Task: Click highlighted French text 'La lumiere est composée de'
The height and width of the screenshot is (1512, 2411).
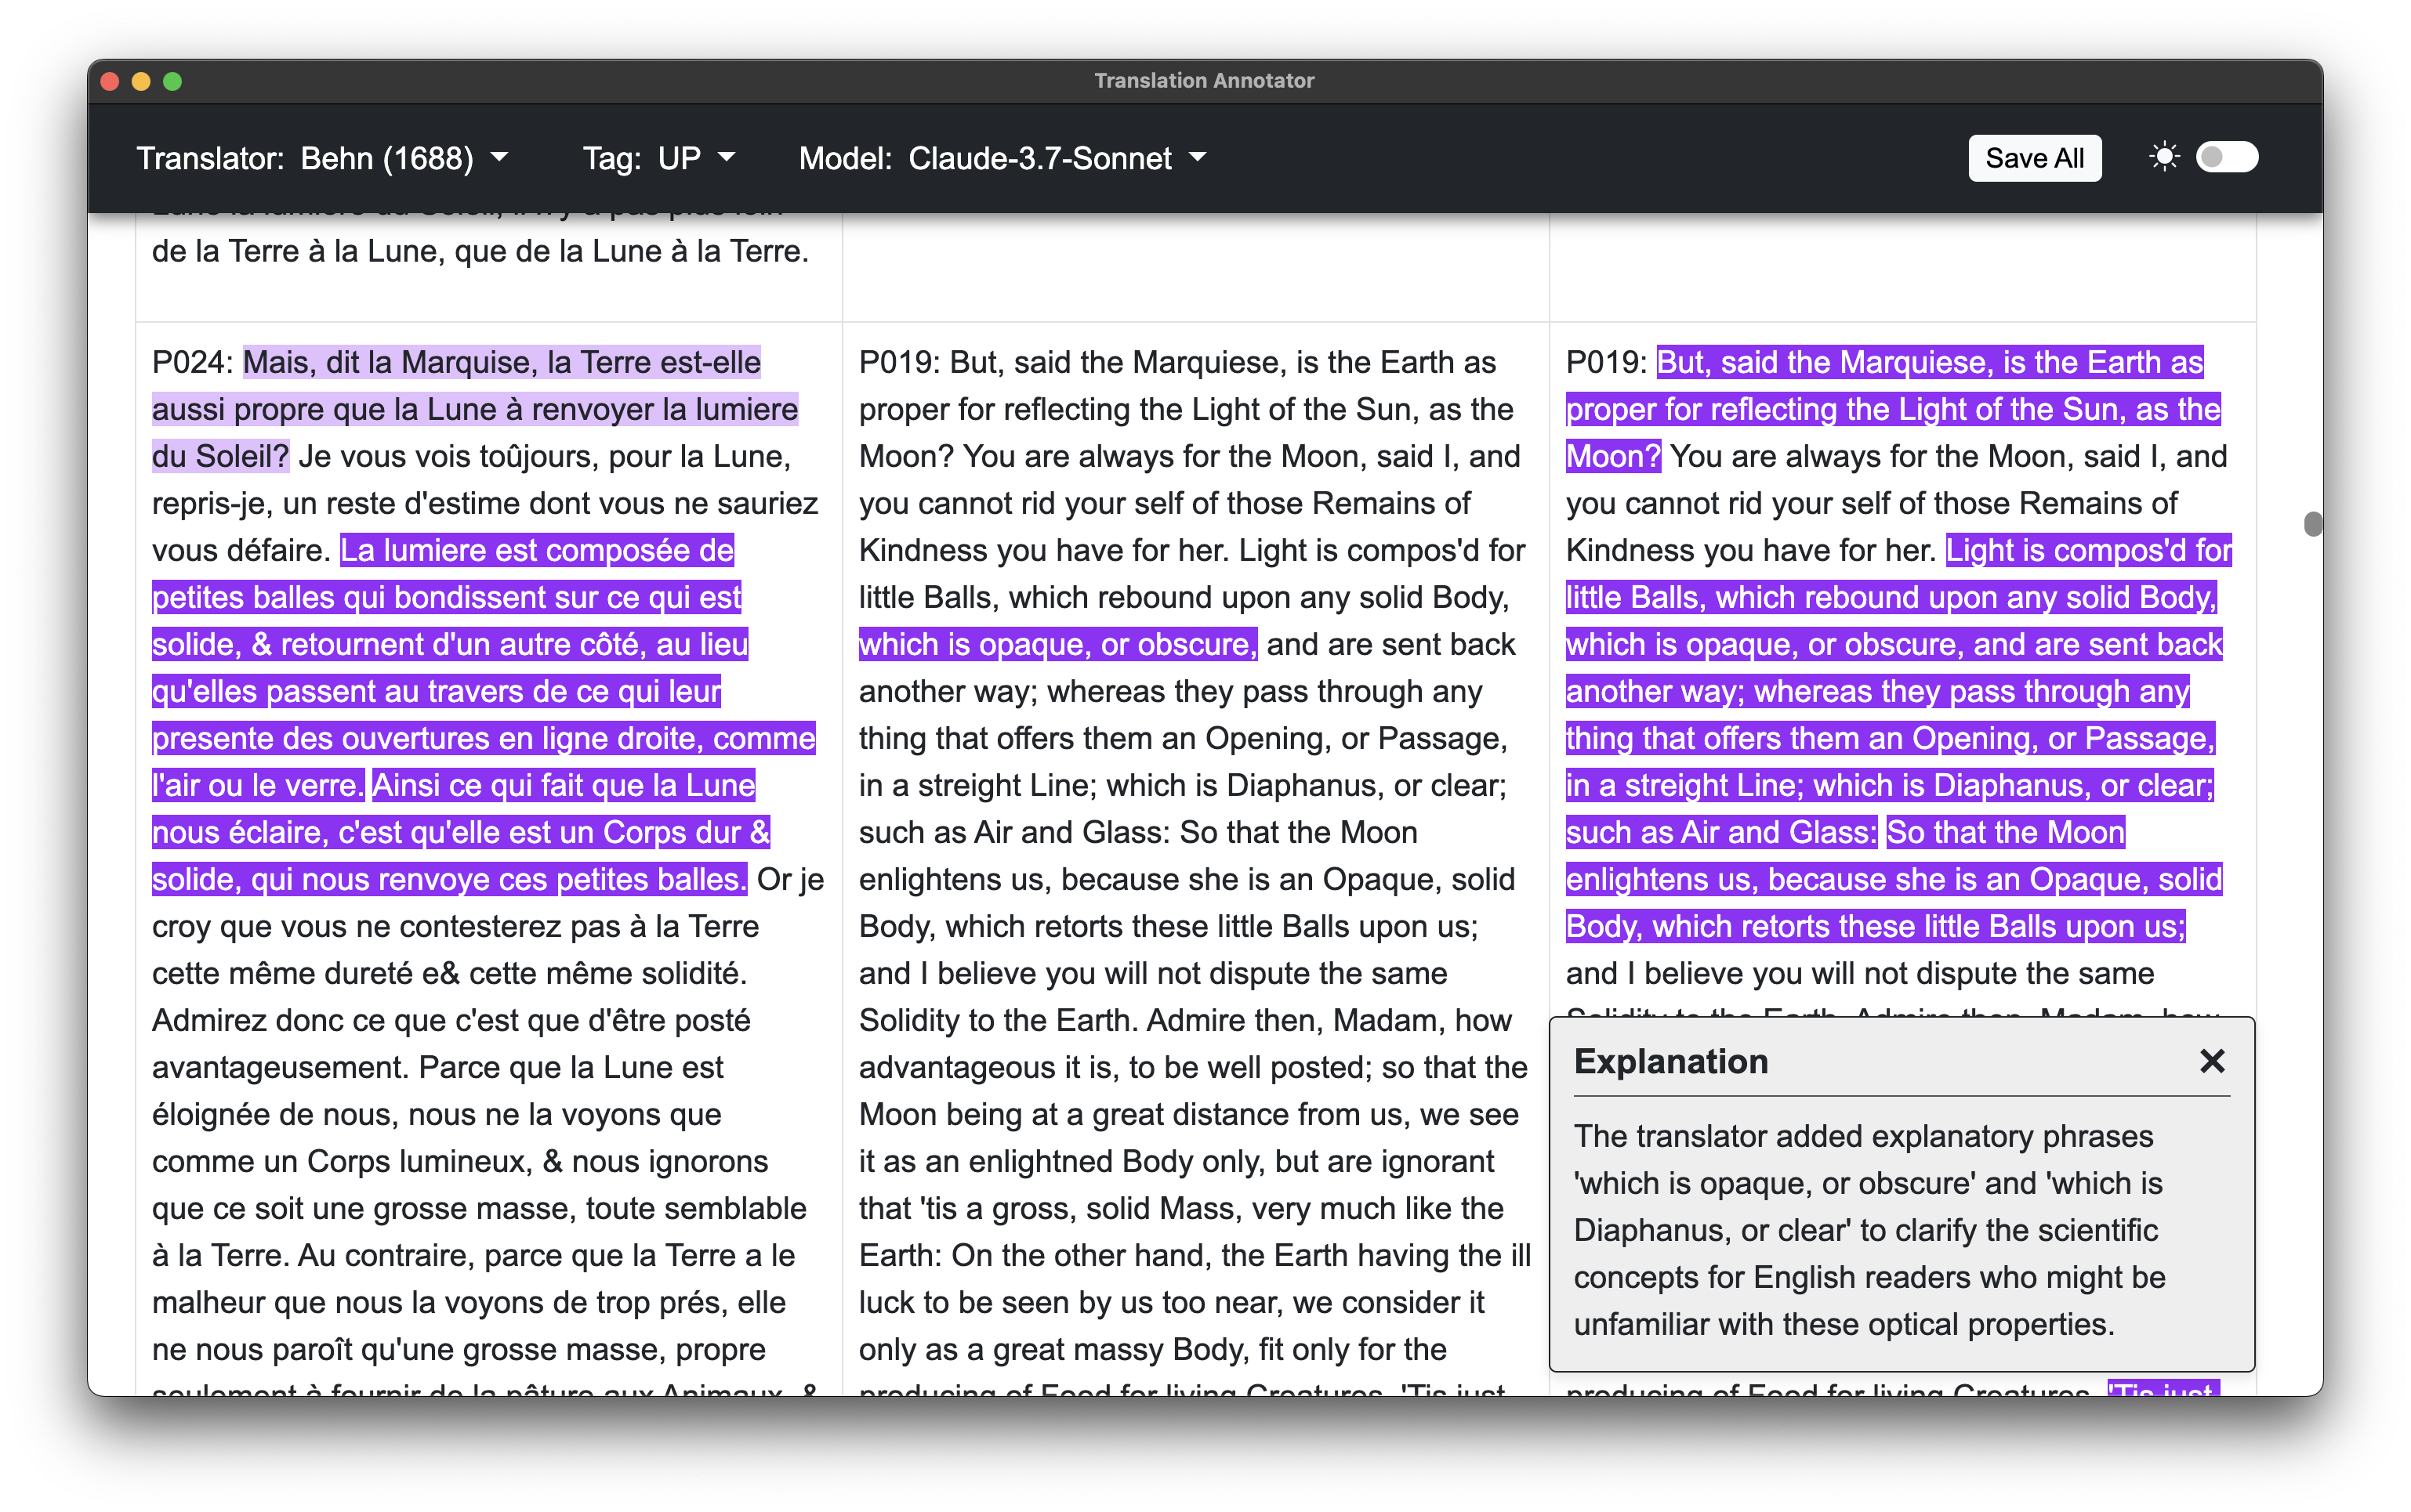Action: (x=537, y=550)
